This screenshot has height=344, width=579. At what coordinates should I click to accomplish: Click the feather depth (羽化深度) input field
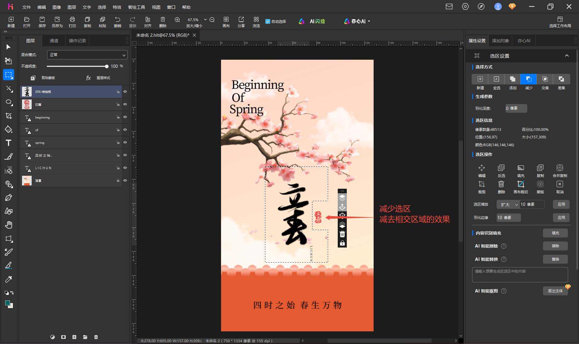pyautogui.click(x=516, y=108)
